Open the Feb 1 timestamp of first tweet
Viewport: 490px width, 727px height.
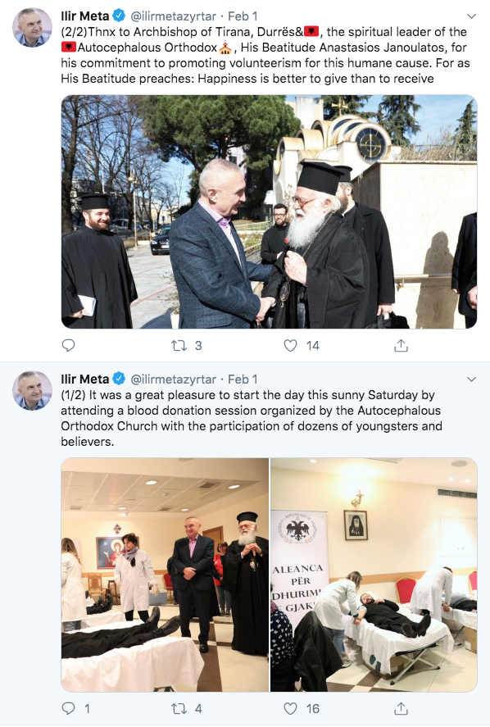pyautogui.click(x=243, y=16)
